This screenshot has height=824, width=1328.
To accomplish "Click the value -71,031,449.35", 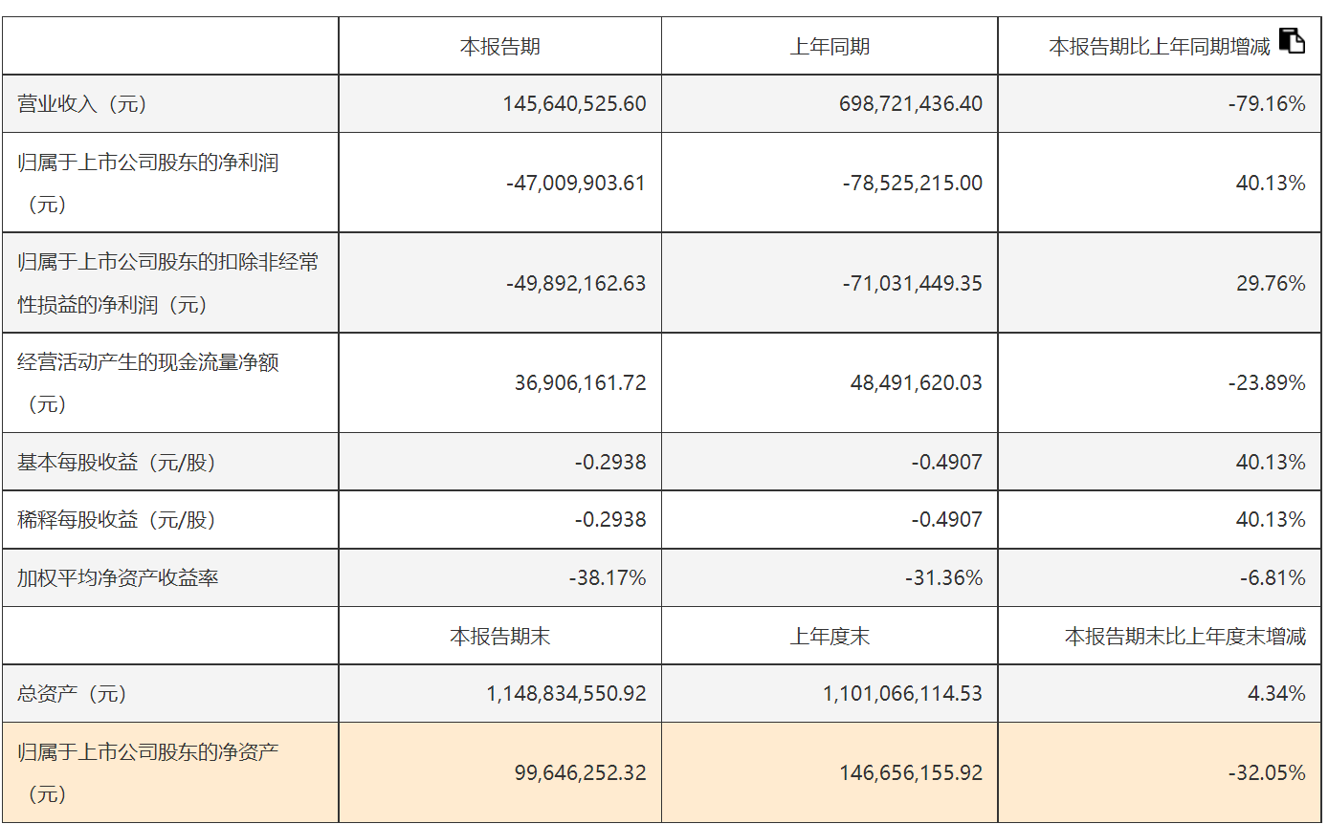I will click(913, 283).
